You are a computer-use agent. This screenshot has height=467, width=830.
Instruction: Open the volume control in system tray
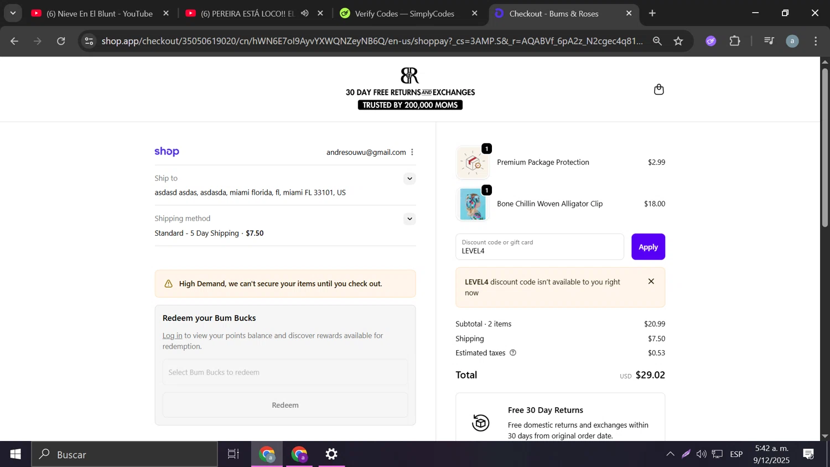coord(702,454)
